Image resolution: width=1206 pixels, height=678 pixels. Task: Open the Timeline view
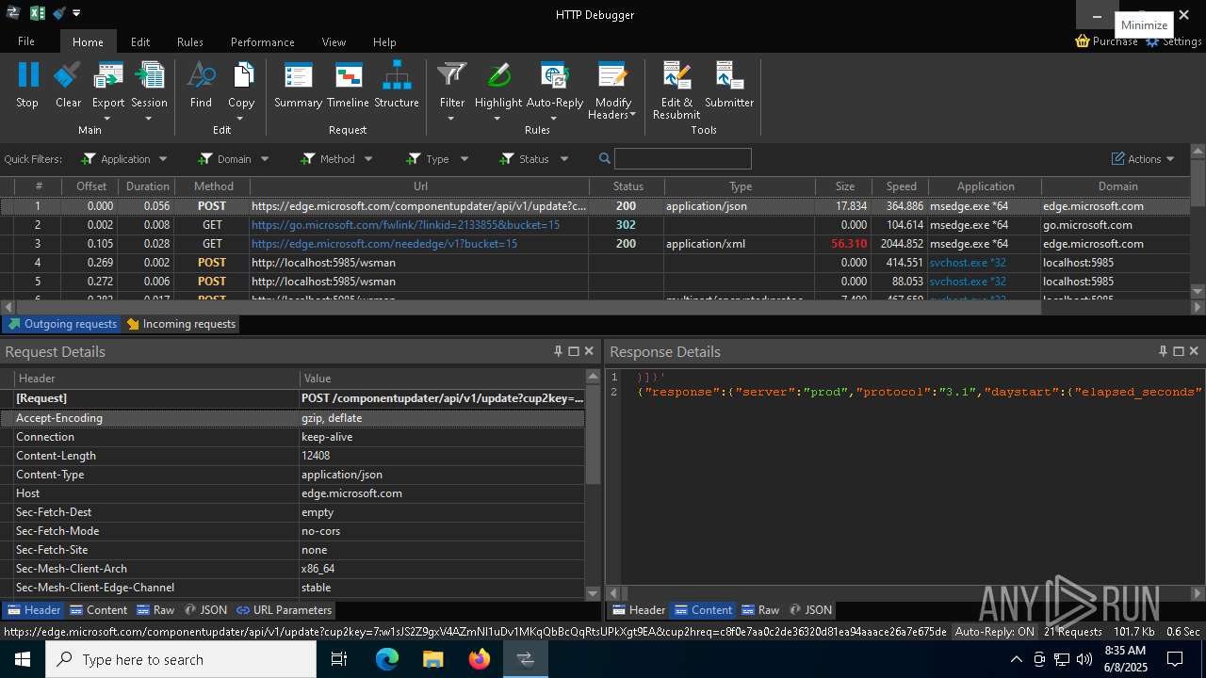348,85
